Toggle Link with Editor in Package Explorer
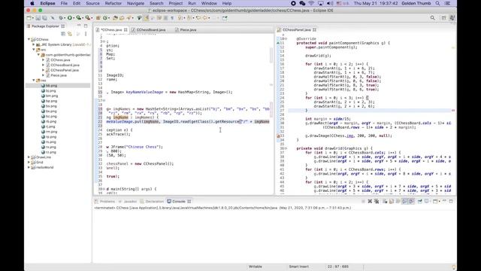This screenshot has height=271, width=481. coord(70,34)
